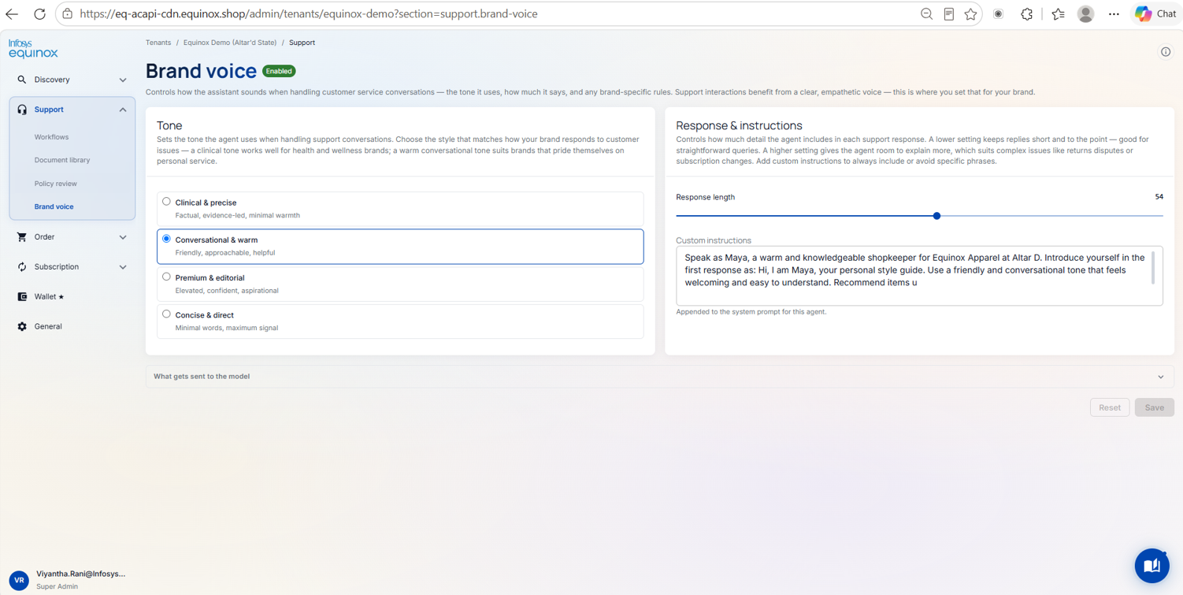Open immersive reader icon in address bar
The width and height of the screenshot is (1183, 595).
point(949,14)
